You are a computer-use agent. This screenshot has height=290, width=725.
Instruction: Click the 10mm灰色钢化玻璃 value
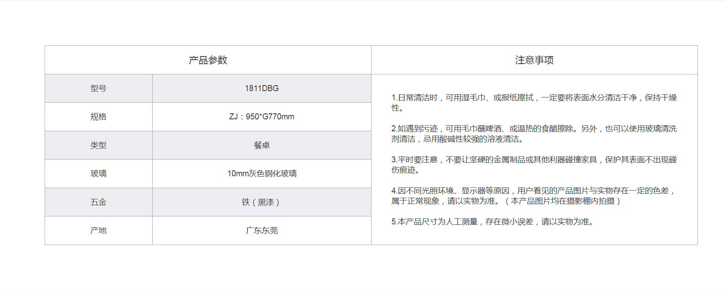point(261,173)
